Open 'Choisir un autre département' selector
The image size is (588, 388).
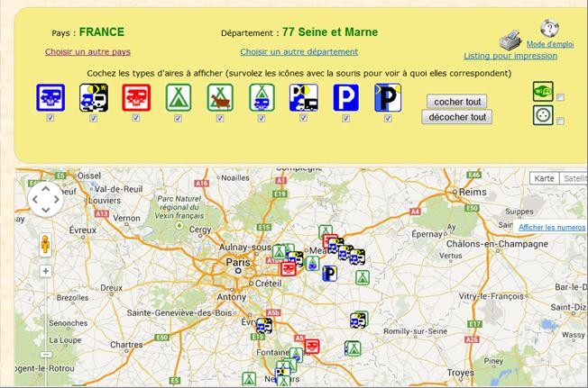[299, 52]
